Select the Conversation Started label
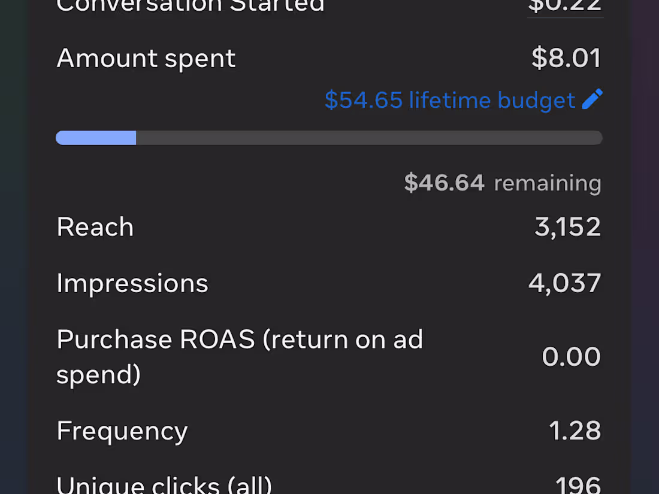The height and width of the screenshot is (494, 659). tap(191, 6)
